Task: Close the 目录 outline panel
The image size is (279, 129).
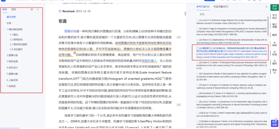Action: point(38,10)
